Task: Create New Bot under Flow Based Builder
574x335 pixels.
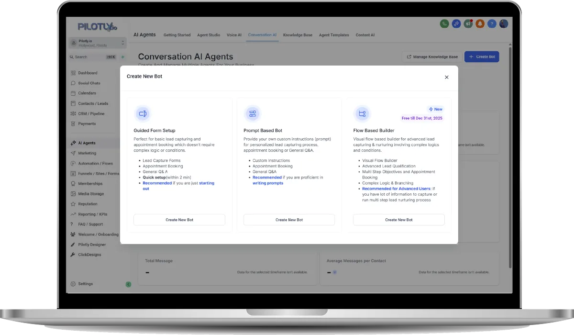Action: 399,220
